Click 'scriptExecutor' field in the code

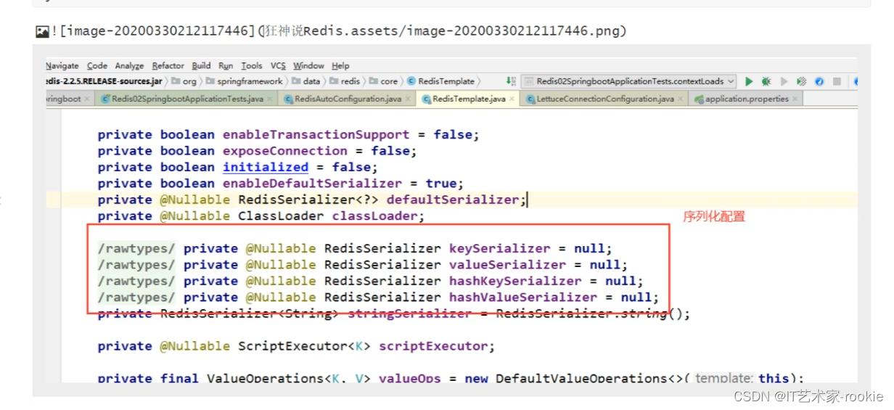coord(433,346)
